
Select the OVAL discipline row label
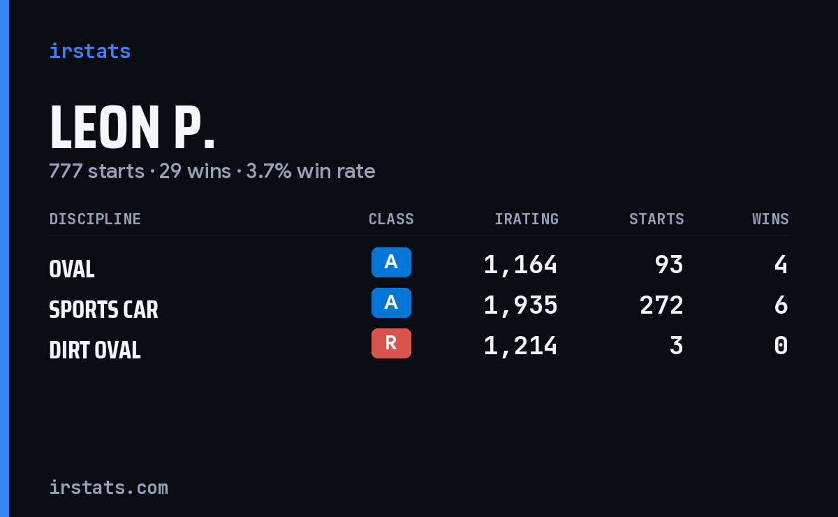pyautogui.click(x=72, y=269)
